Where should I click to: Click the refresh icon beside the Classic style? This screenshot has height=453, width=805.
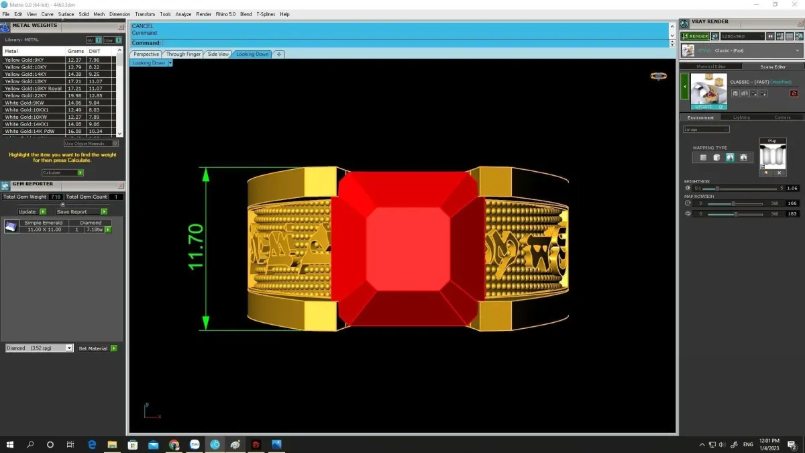click(x=794, y=93)
